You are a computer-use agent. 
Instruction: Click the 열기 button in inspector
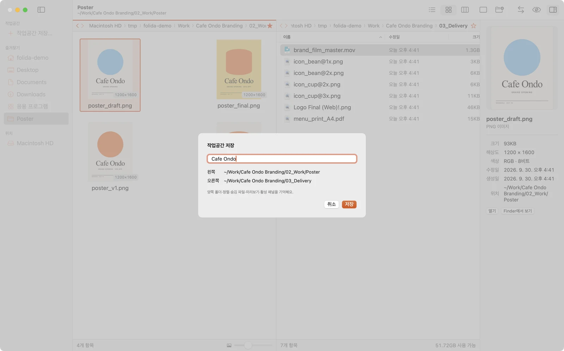492,211
